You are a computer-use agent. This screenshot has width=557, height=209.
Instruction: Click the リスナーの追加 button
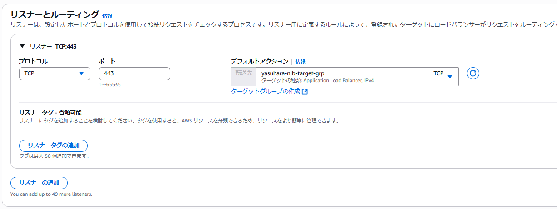click(39, 183)
